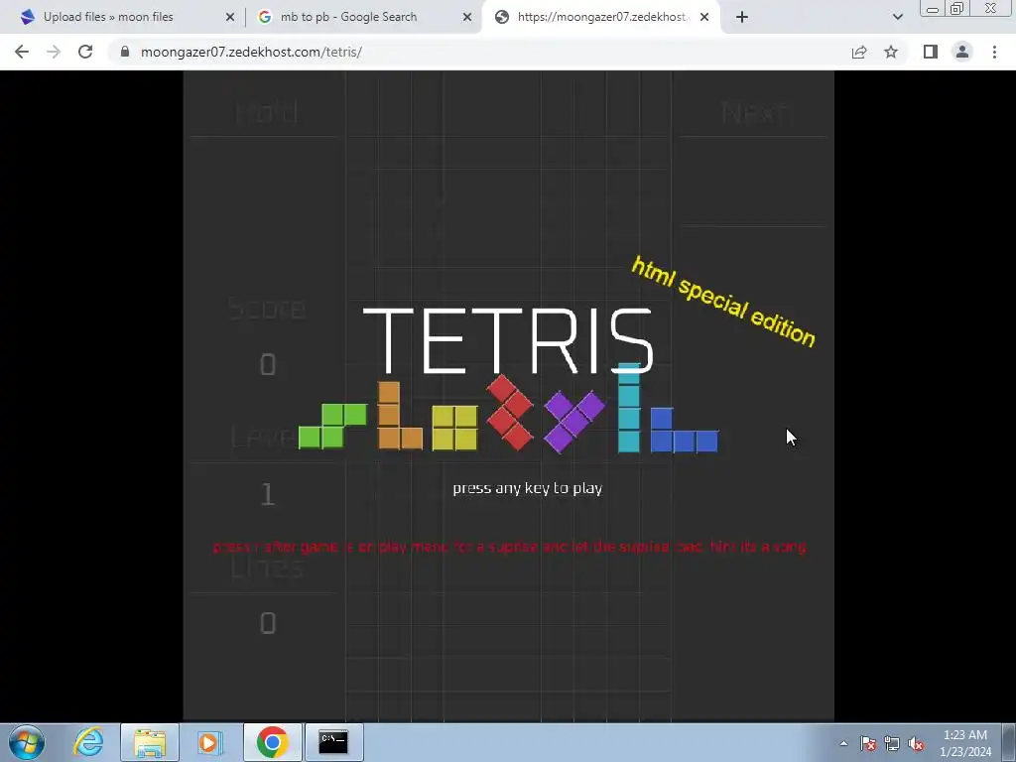Click the red Z tetromino piece

pos(510,412)
